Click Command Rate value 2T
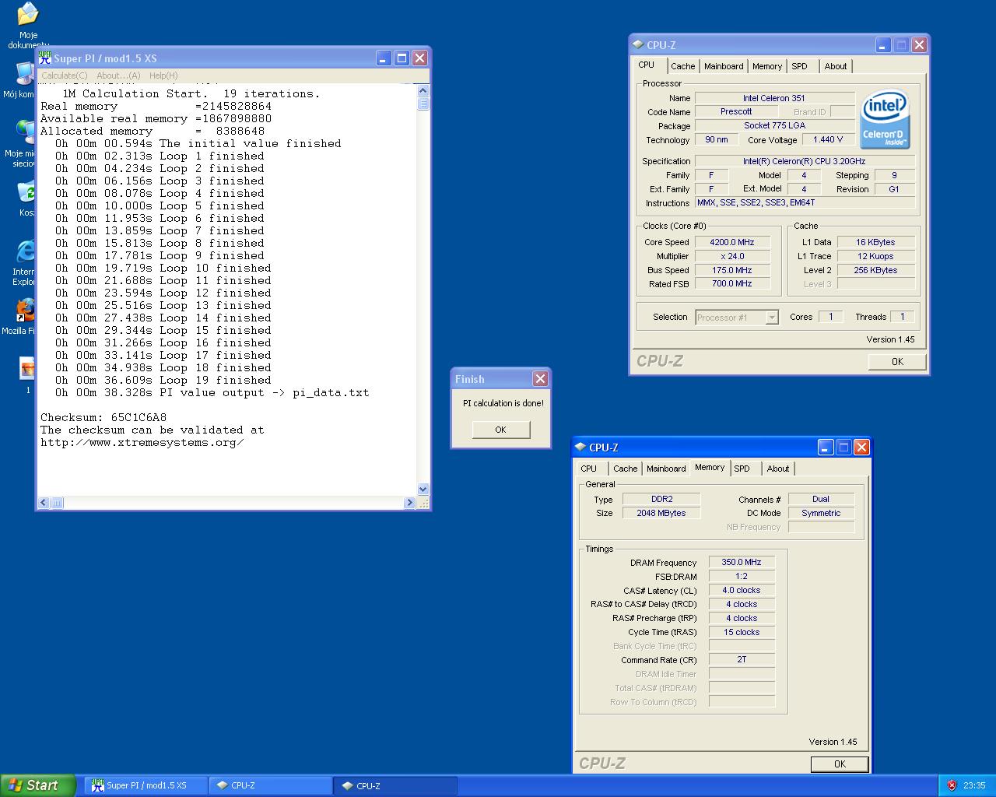Viewport: 996px width, 797px height. pos(742,660)
